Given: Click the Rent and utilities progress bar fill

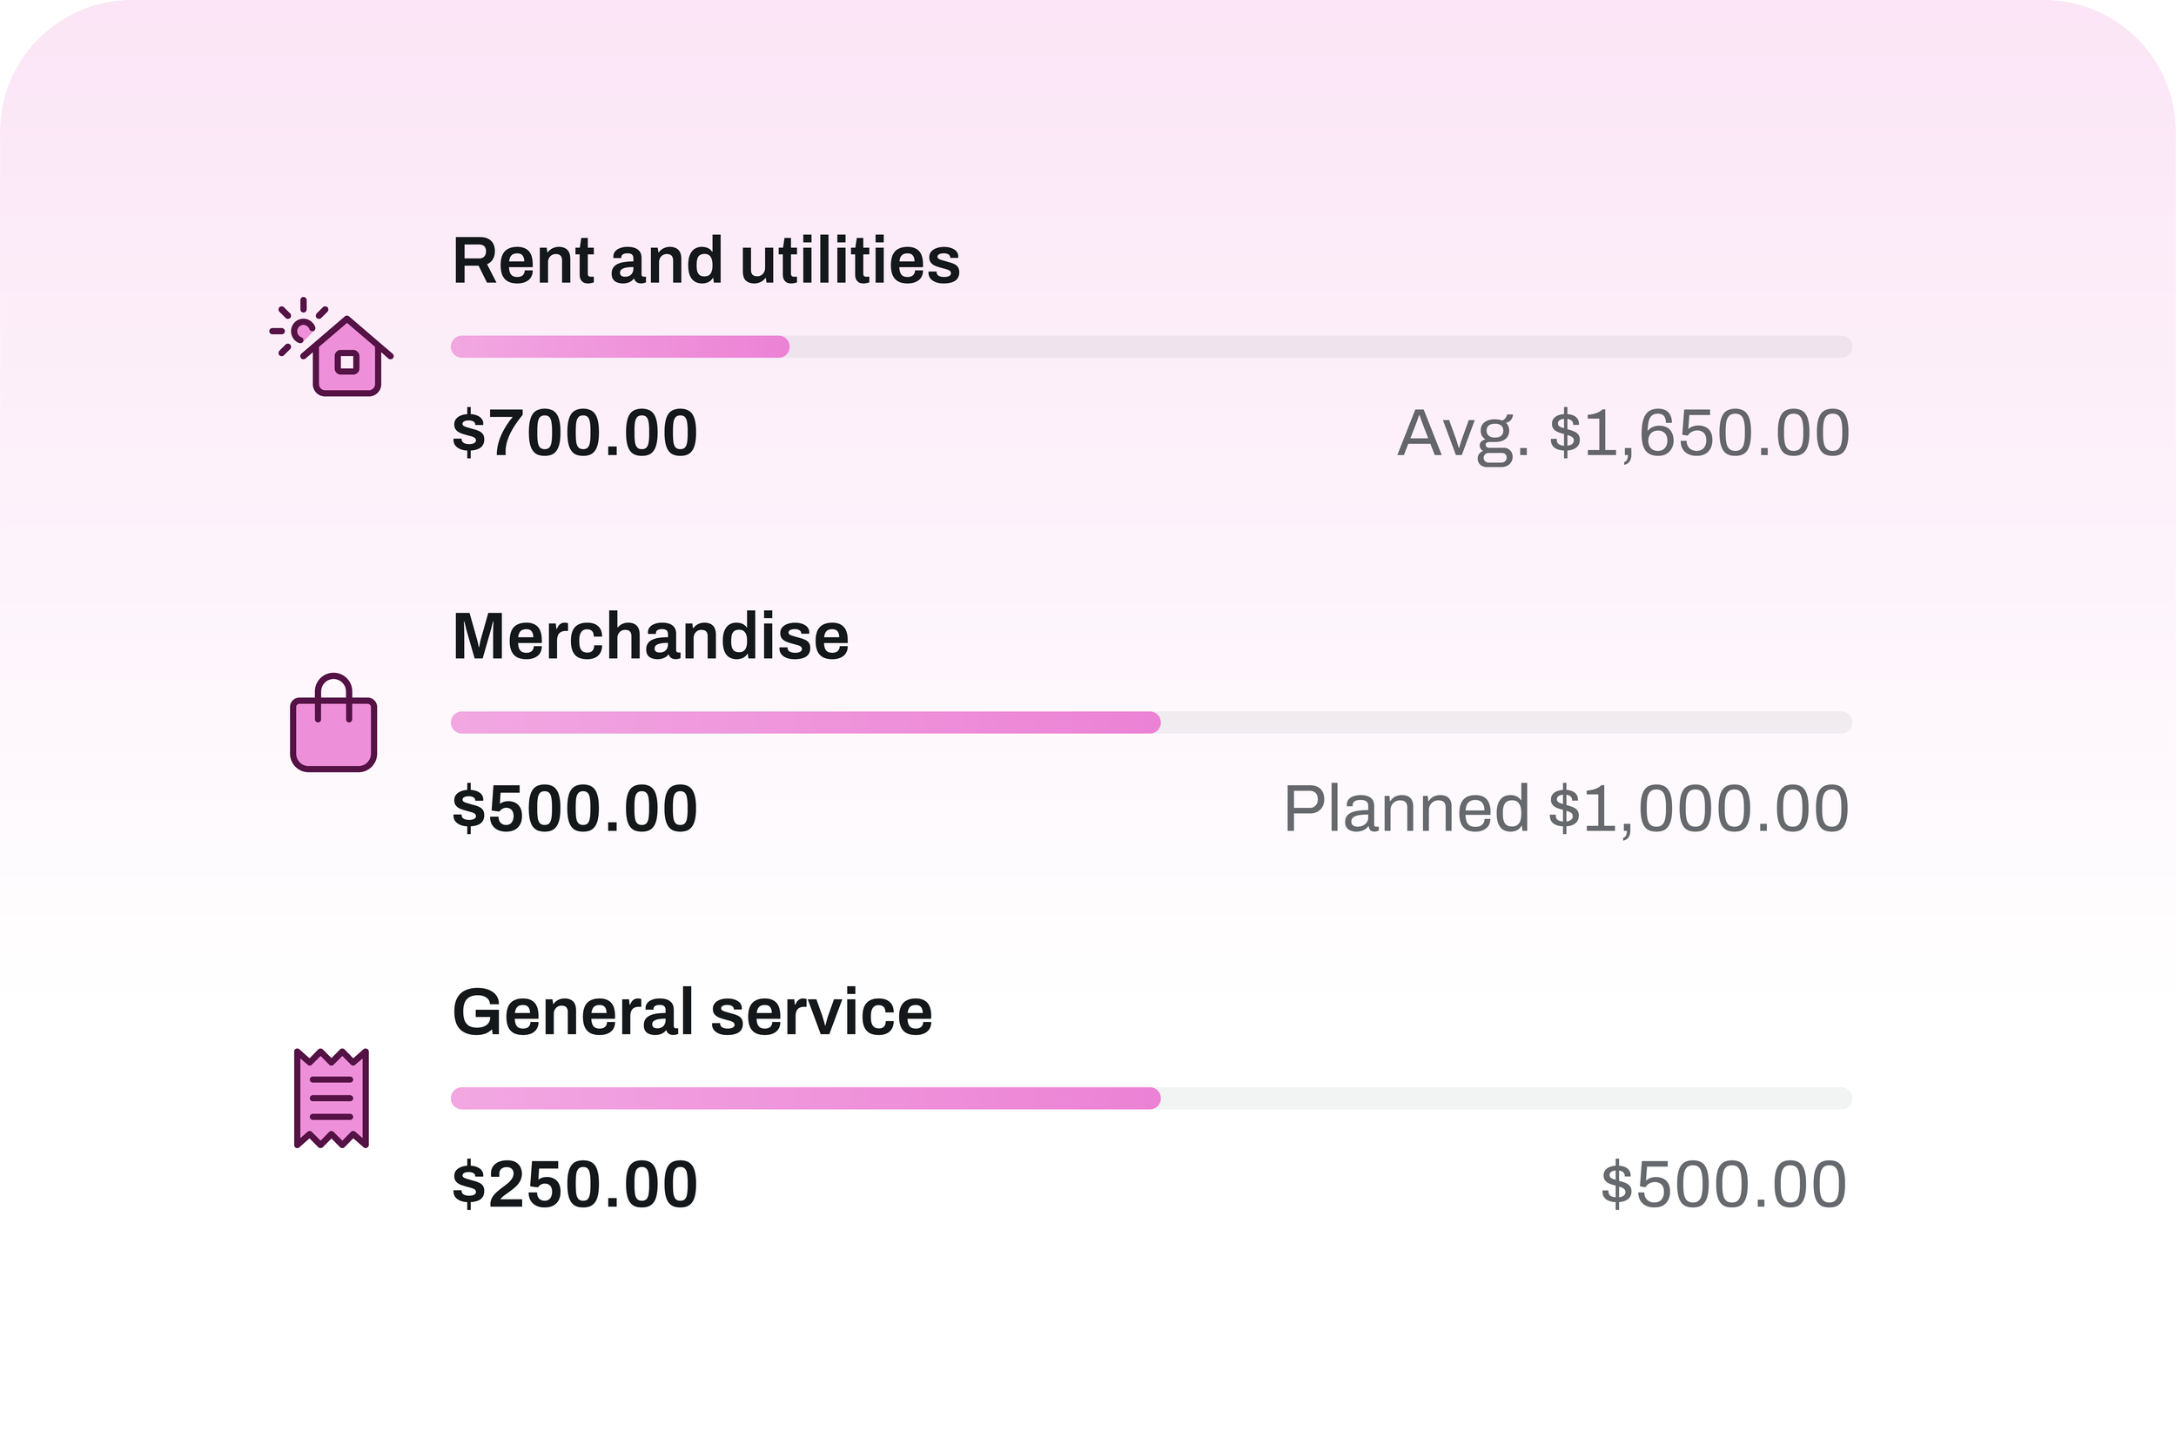Looking at the screenshot, I should [x=620, y=346].
